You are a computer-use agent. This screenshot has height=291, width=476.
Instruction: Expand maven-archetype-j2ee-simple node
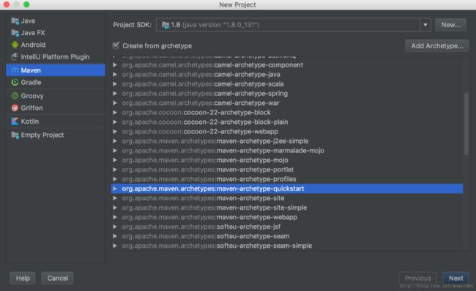click(115, 141)
